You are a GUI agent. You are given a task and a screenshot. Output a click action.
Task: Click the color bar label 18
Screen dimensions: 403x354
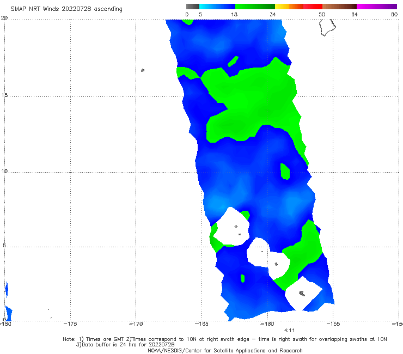point(234,15)
